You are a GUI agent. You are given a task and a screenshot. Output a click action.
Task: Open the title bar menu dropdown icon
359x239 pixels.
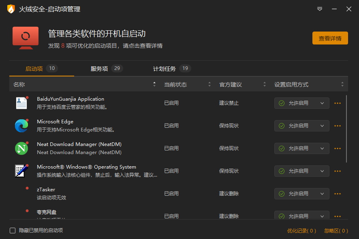[x=320, y=9]
